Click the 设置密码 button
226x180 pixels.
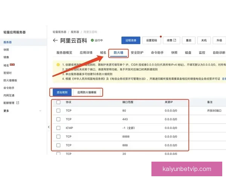[x=151, y=40]
